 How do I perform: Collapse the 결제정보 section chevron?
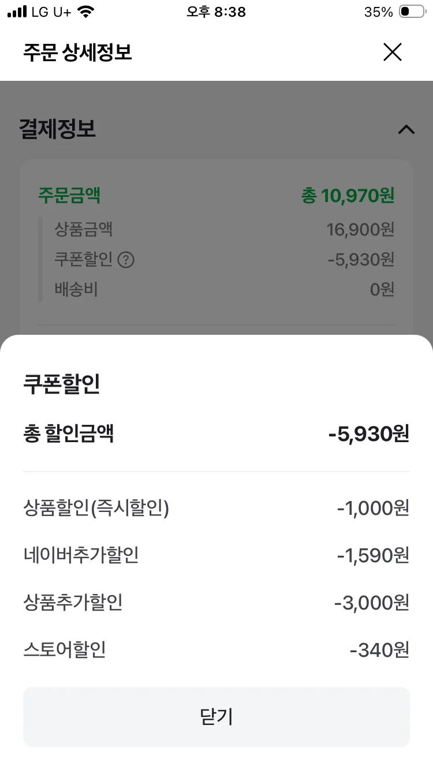tap(406, 129)
